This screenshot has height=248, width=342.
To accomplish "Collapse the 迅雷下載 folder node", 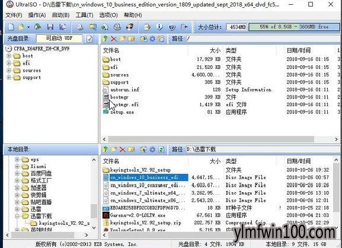I will pos(17,216).
